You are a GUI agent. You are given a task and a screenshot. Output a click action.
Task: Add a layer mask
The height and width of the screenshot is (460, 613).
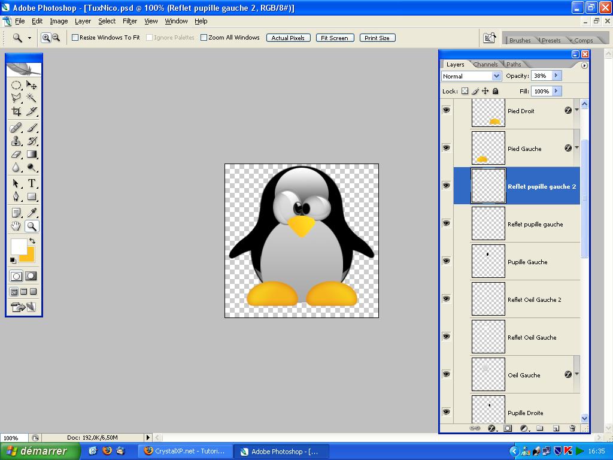pyautogui.click(x=508, y=428)
